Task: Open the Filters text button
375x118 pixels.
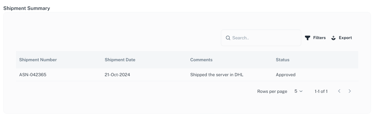Action: pyautogui.click(x=319, y=38)
